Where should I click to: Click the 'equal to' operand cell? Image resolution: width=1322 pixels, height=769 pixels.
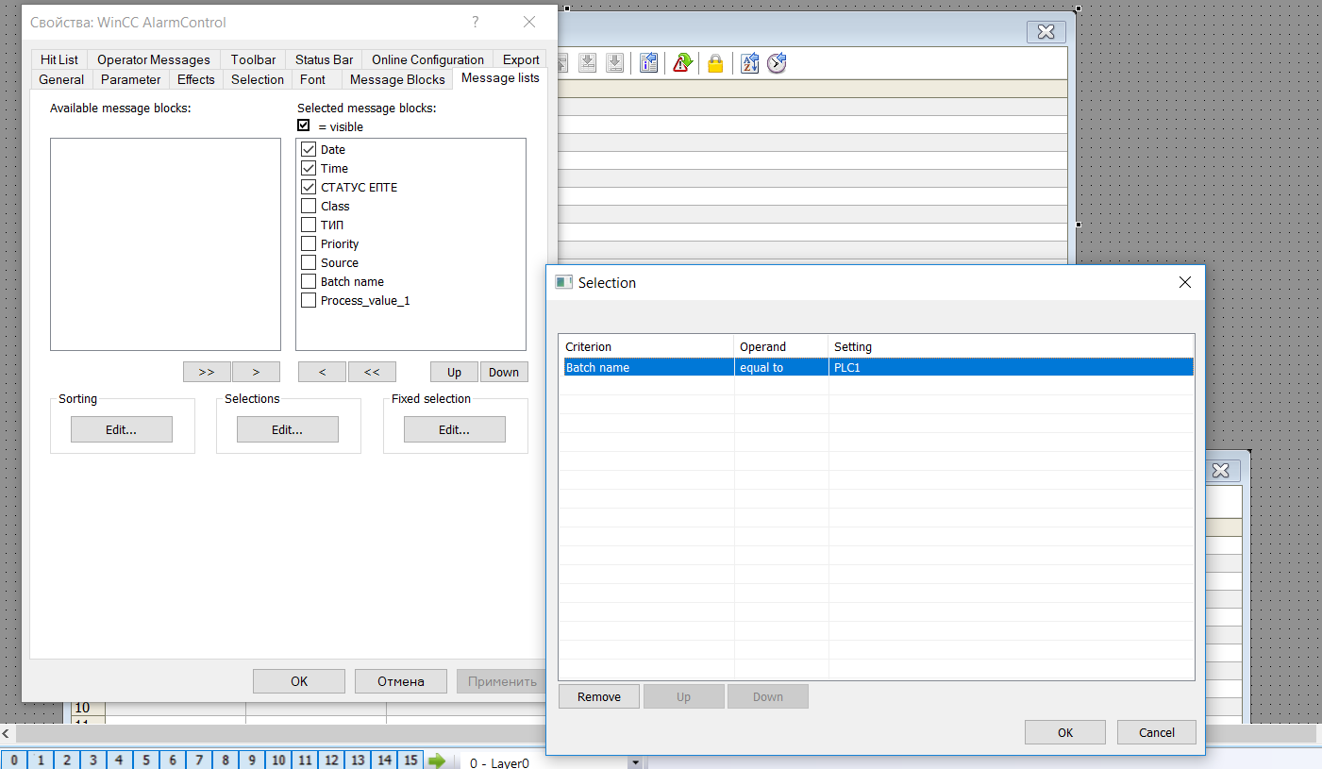780,368
